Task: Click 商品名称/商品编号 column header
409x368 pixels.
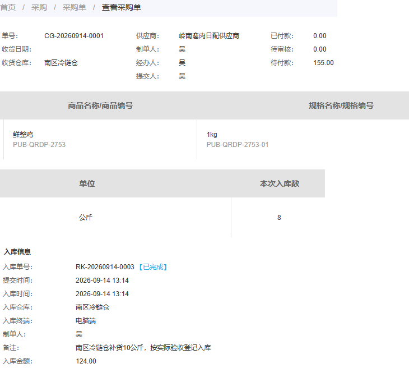Action: point(100,105)
